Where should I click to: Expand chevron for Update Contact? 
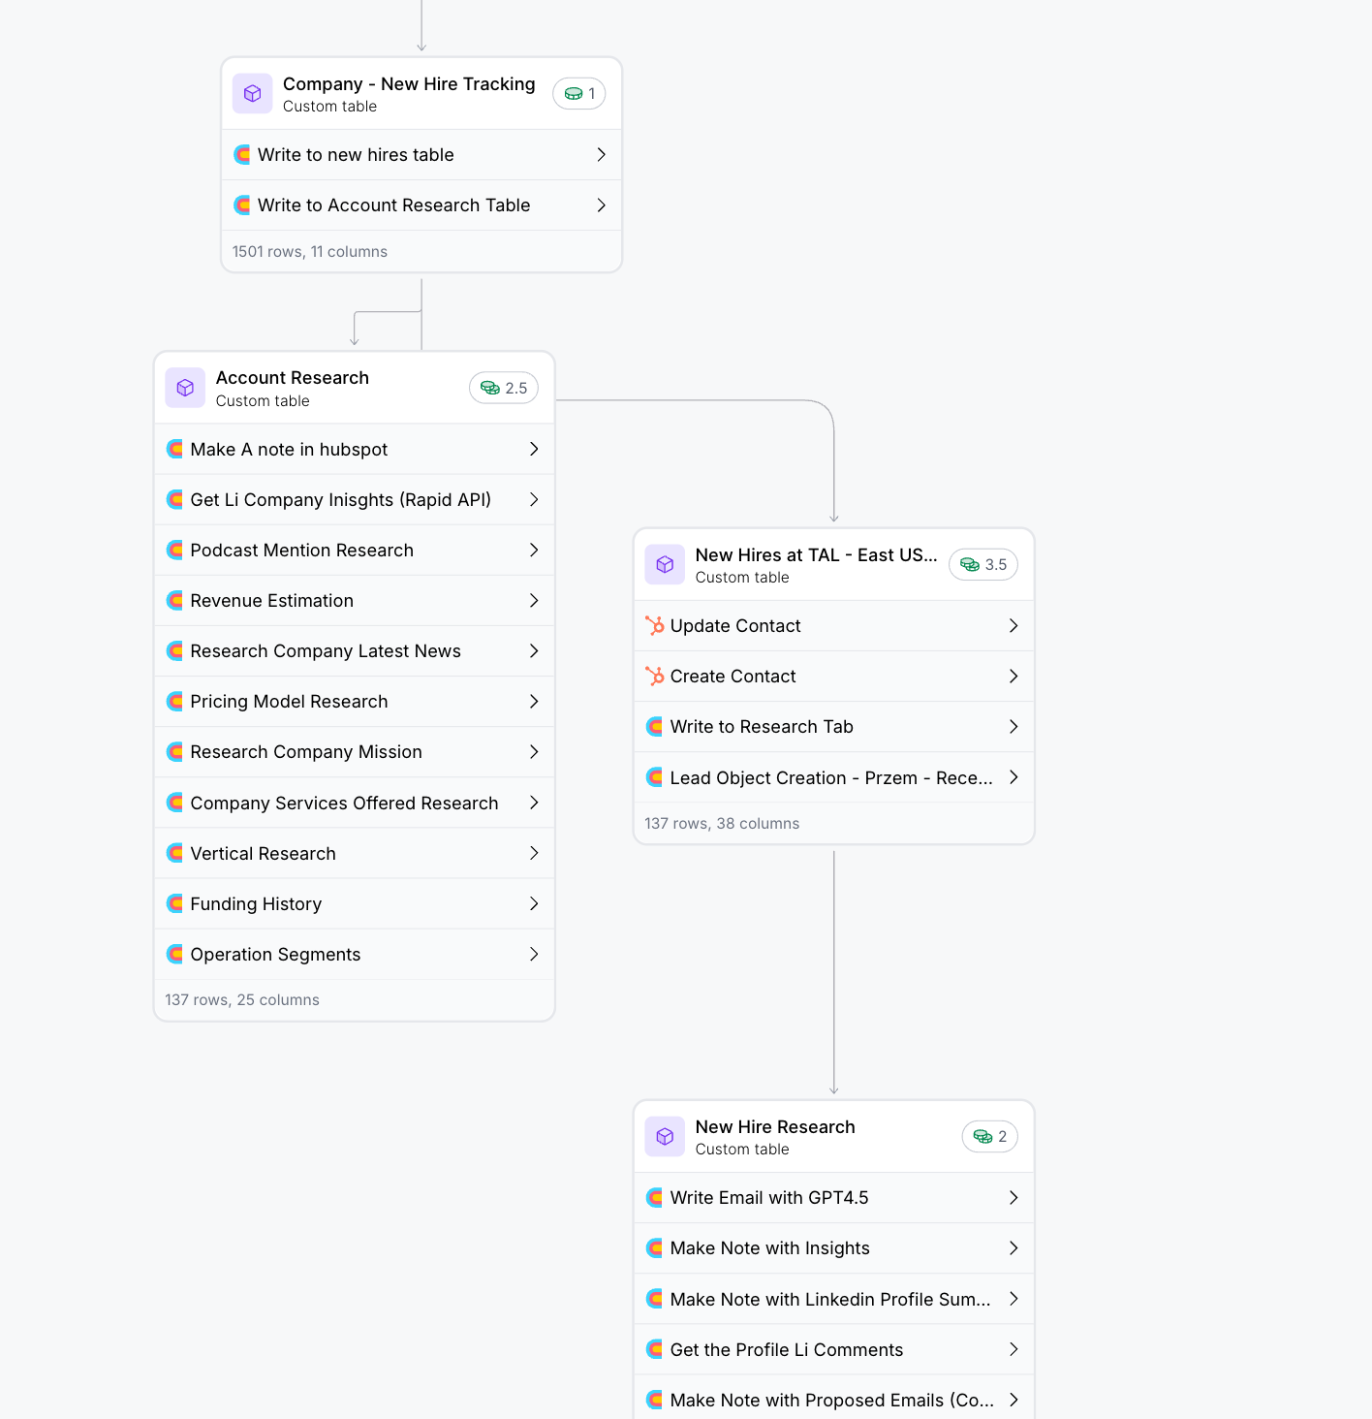[x=1013, y=626]
